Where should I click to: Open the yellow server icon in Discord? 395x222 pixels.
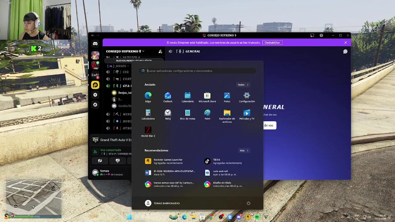point(95,85)
